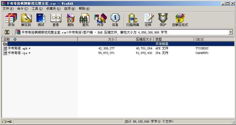Click the 'APK 文件' type cell
The width and height of the screenshot is (236, 125).
point(162,48)
